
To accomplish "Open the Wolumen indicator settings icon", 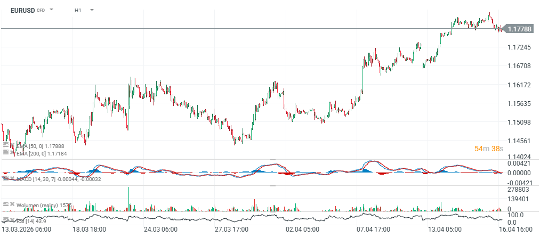I will click(6, 204).
